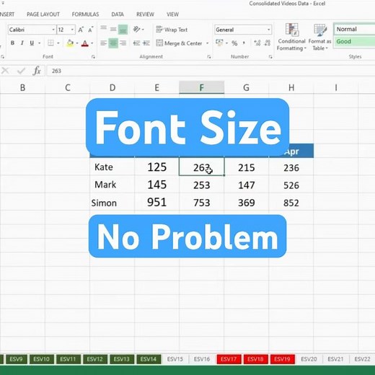Open Font settings dialog launcher
375x375 pixels.
click(93, 57)
